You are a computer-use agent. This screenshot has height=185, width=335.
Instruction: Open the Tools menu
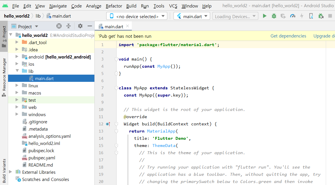159,6
